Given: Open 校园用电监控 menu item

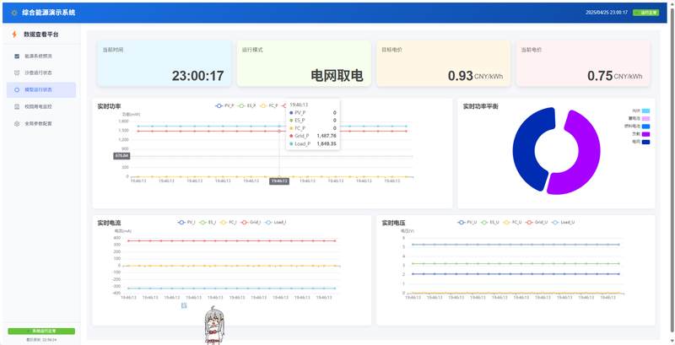Looking at the screenshot, I should coord(41,106).
